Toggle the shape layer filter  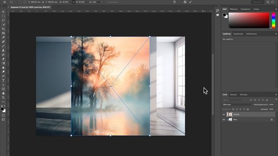263,100
